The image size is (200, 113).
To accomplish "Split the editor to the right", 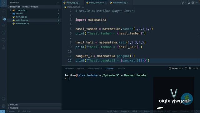I will (x=192, y=3).
